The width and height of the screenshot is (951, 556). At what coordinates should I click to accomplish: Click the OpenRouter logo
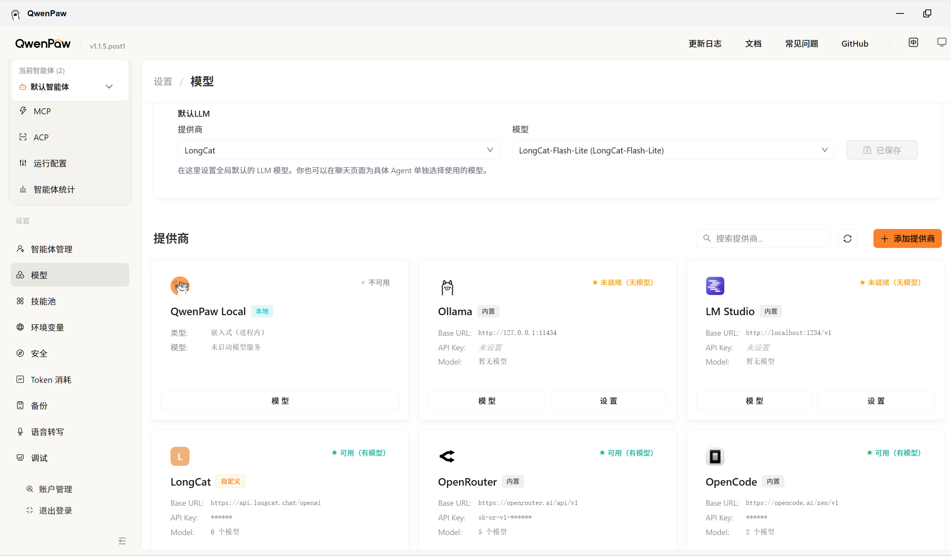click(447, 456)
